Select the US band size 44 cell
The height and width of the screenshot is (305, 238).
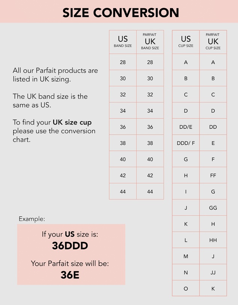123,191
